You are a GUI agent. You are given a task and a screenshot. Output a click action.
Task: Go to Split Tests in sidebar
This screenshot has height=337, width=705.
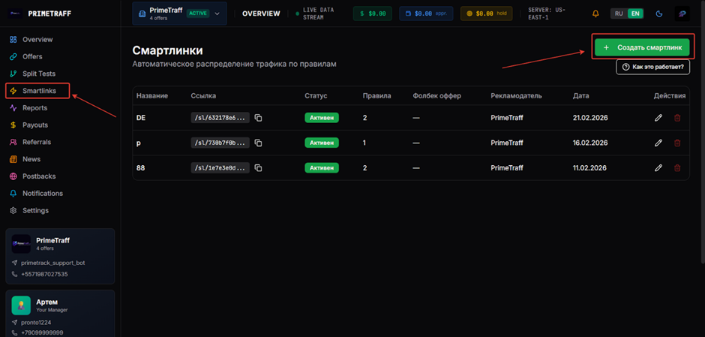[x=39, y=74]
